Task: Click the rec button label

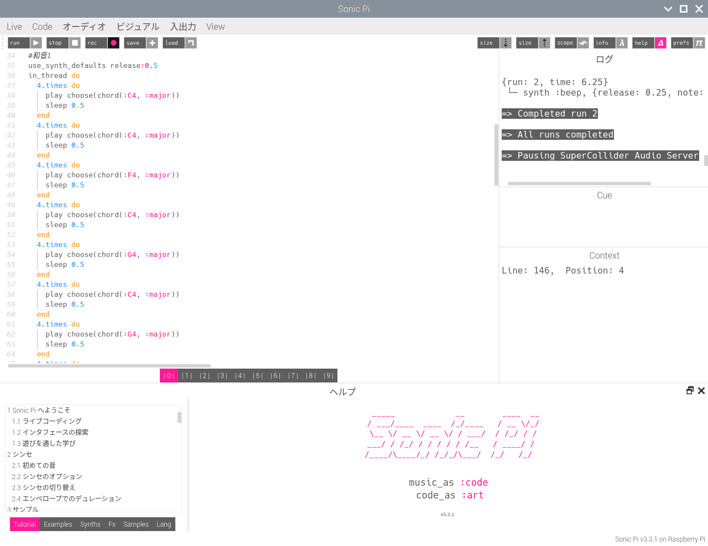Action: [96, 43]
